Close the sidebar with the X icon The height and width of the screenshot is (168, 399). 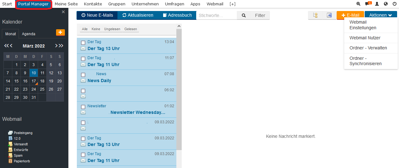63,12
